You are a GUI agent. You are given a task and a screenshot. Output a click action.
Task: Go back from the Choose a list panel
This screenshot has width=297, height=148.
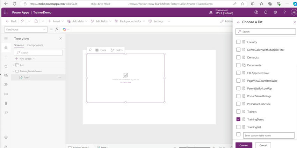(x=238, y=22)
